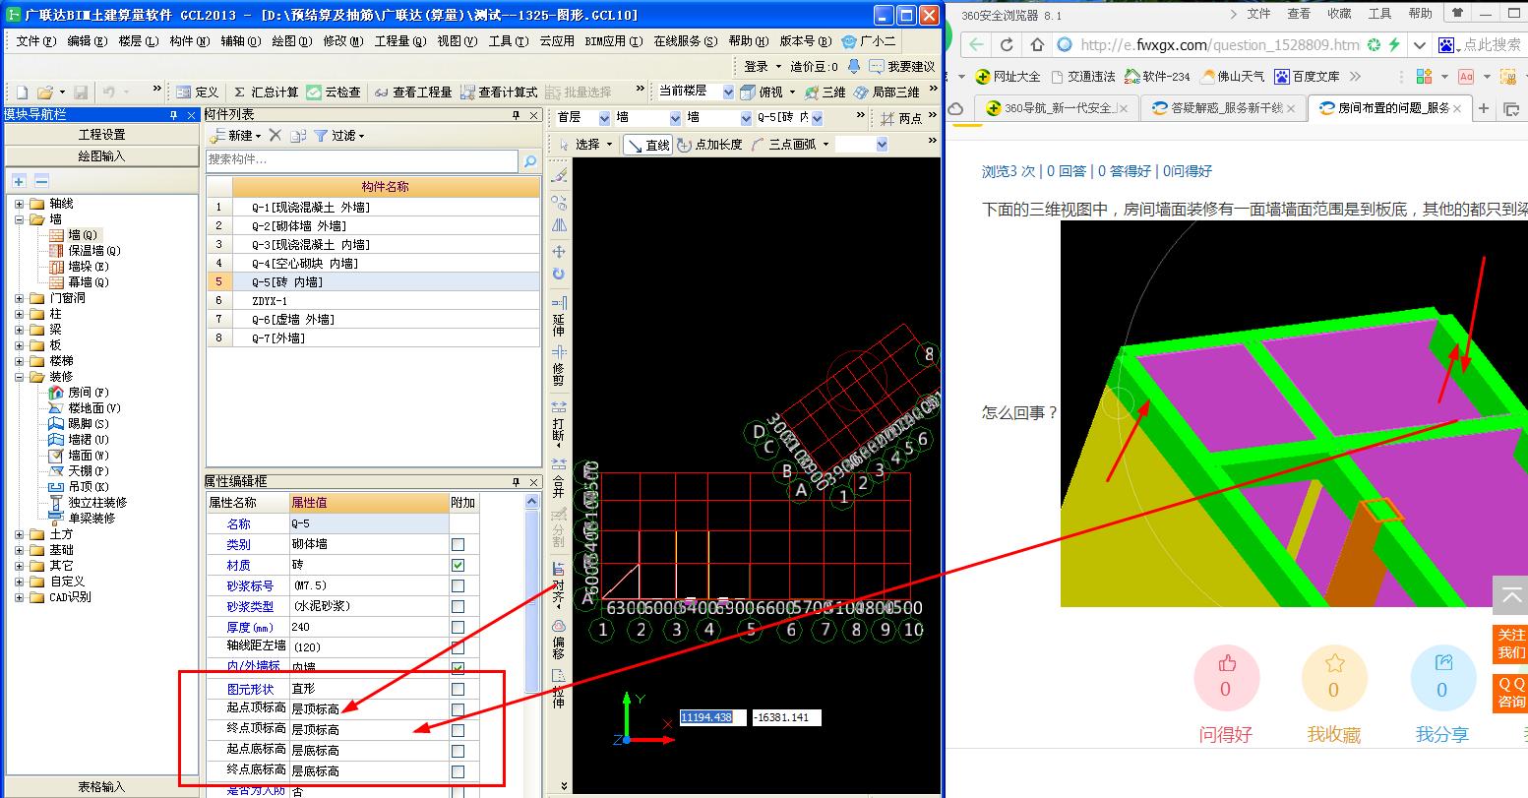
Task: Open the 俯视 view dropdown arrow
Action: [792, 92]
